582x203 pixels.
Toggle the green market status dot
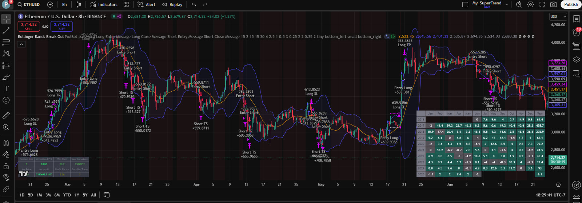pyautogui.click(x=114, y=16)
